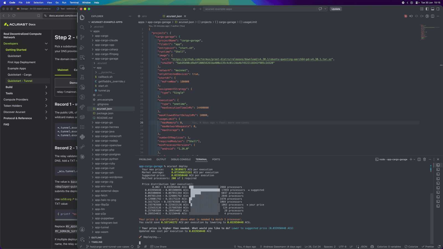Open tunnel.py in the explorer
The image size is (443, 249).
[x=104, y=90]
